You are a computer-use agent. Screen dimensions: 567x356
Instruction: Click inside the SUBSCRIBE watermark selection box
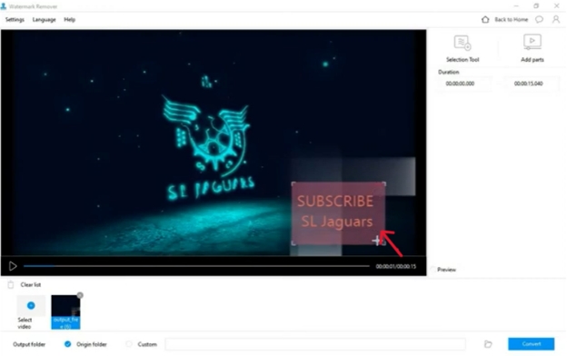338,213
